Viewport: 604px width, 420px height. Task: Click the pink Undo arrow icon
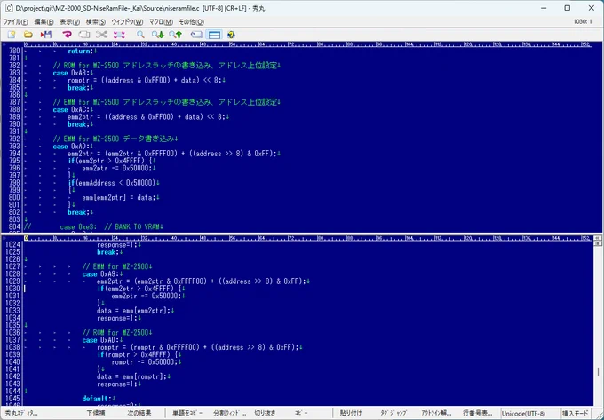(67, 35)
